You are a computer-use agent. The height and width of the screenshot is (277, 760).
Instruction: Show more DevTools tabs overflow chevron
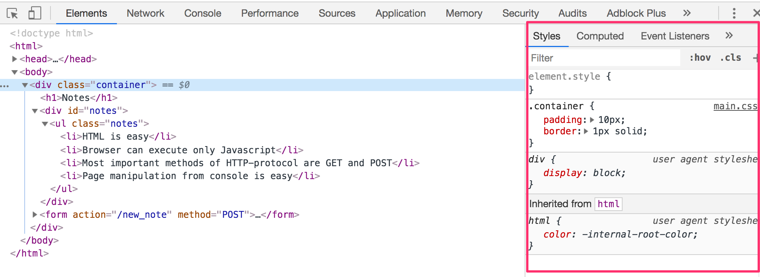click(x=687, y=13)
